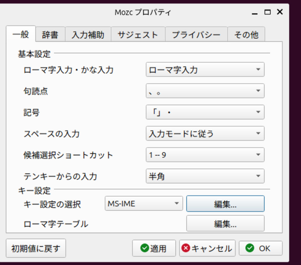Viewport: 301px width, 265px height.
Task: Expand the スペースの入力 dropdown
Action: [205, 133]
